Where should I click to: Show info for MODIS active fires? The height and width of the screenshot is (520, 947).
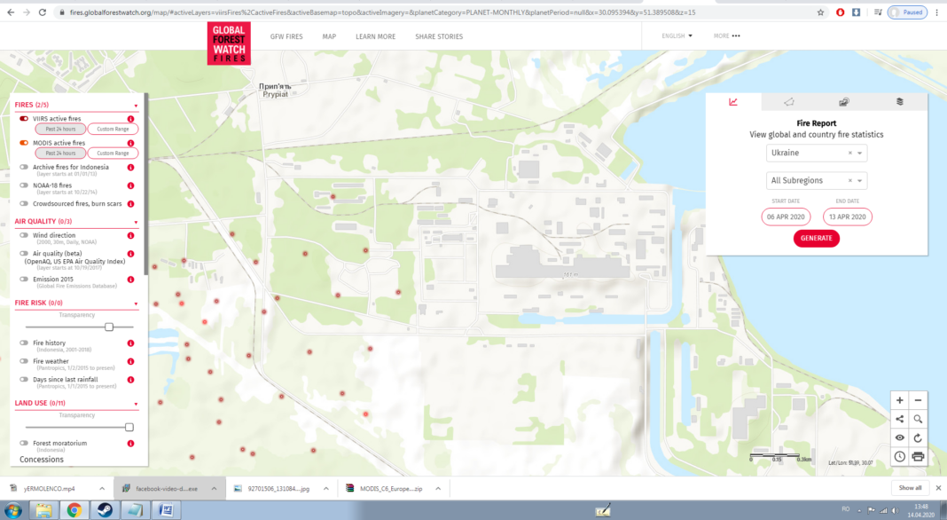(x=130, y=143)
